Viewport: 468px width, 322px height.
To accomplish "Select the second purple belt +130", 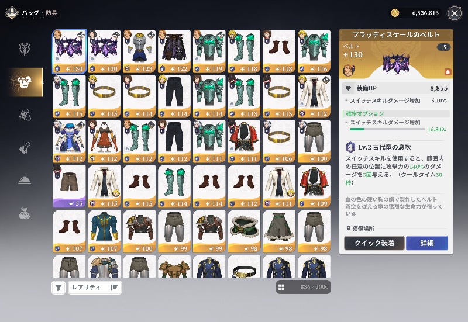I will [x=105, y=51].
